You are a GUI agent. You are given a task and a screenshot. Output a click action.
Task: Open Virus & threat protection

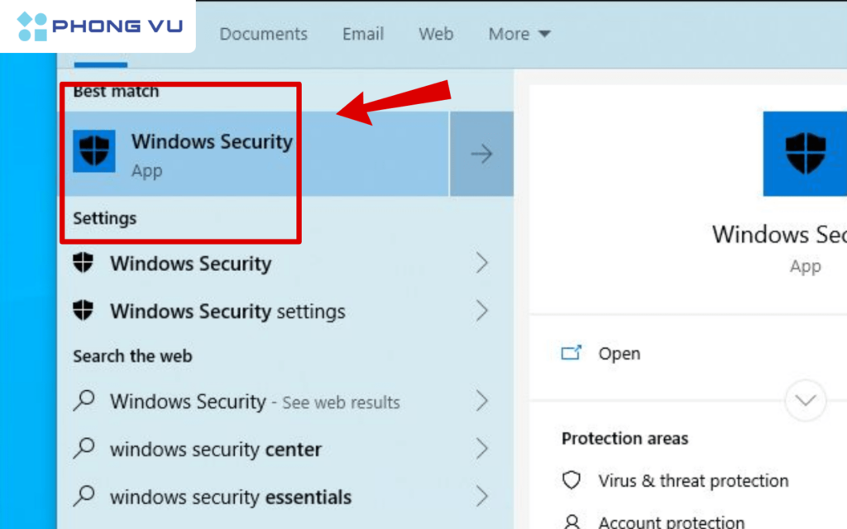tap(693, 480)
